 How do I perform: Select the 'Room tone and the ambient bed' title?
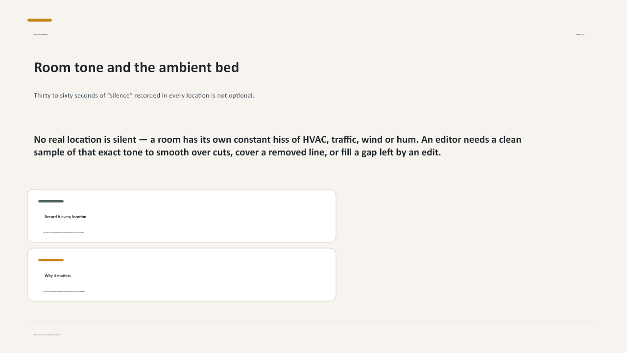tap(136, 68)
